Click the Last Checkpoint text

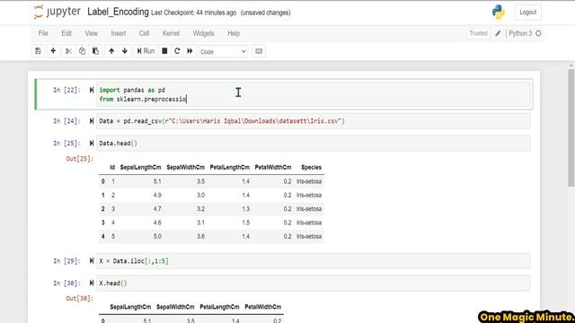pos(194,13)
